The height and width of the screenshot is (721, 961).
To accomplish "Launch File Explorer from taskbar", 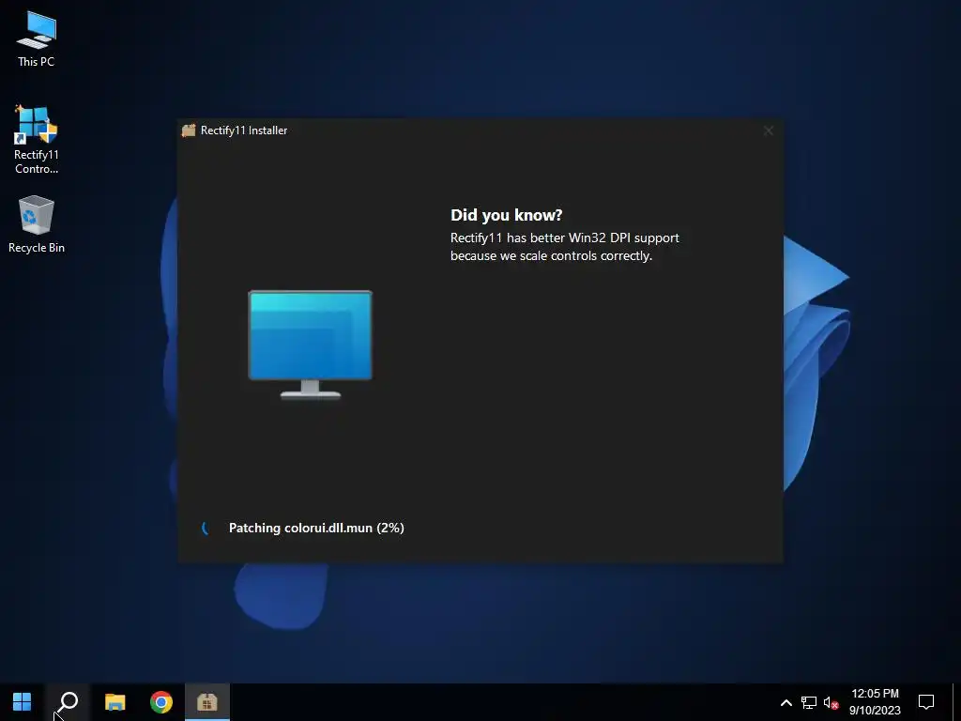I will click(114, 702).
